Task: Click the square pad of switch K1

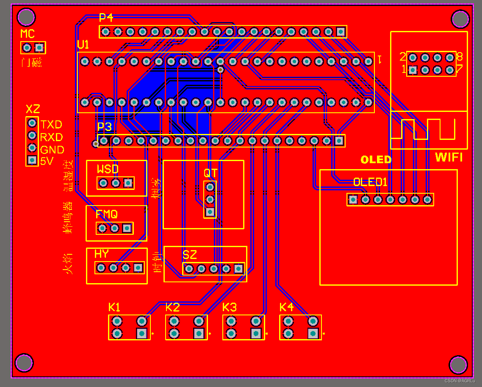Action: [142, 334]
